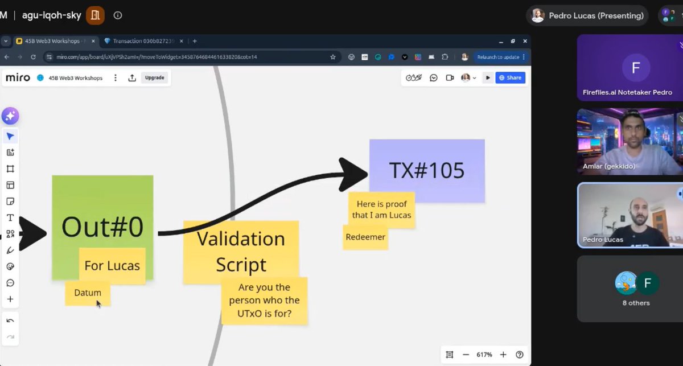Bookmark this page with the star icon

(x=333, y=57)
